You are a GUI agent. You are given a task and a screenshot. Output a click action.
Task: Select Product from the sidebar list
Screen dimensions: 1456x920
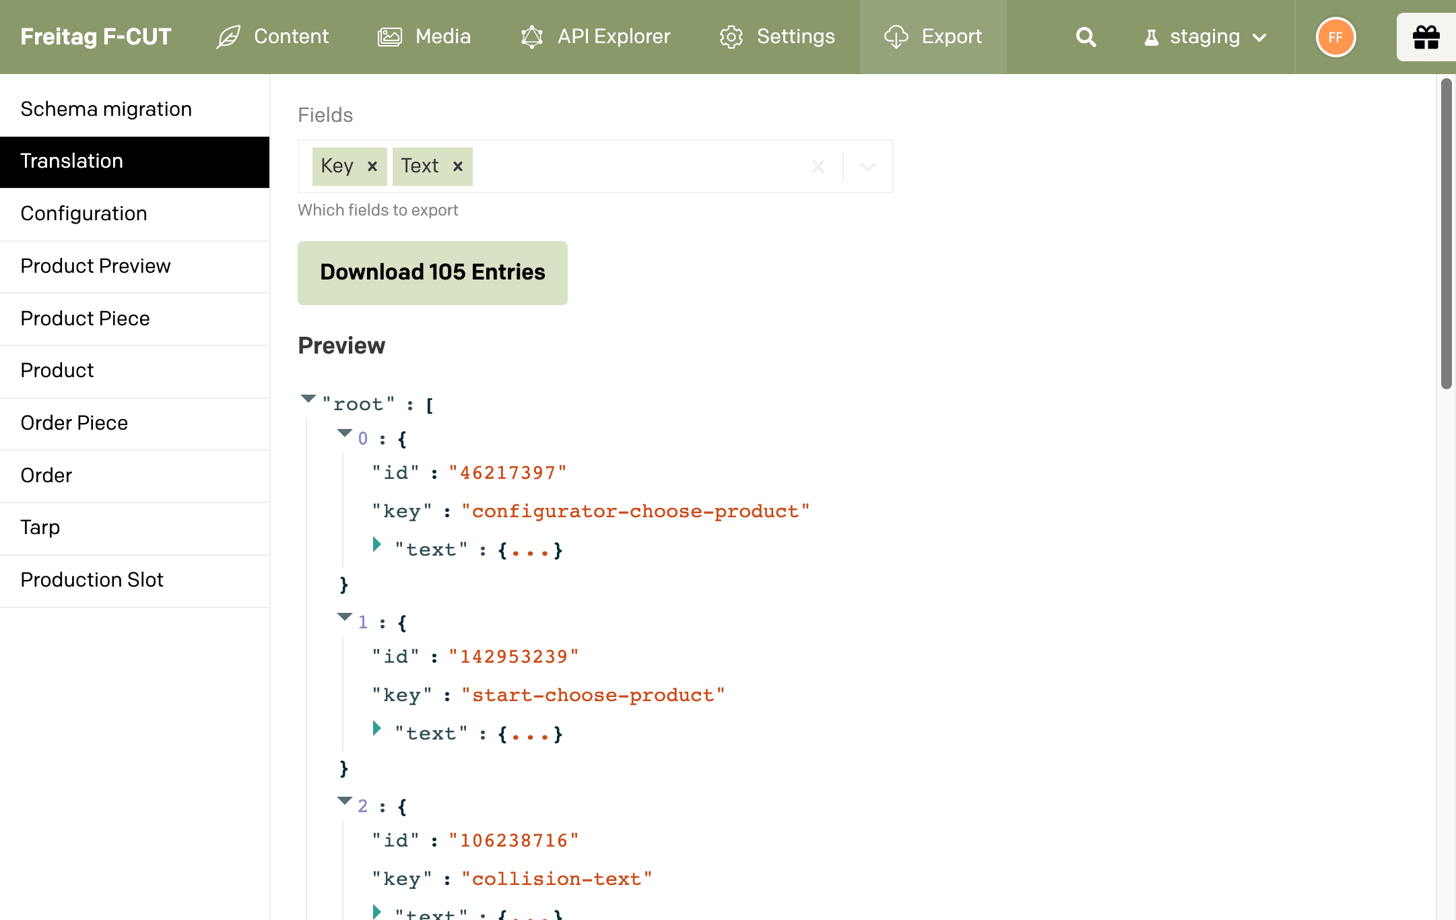57,370
